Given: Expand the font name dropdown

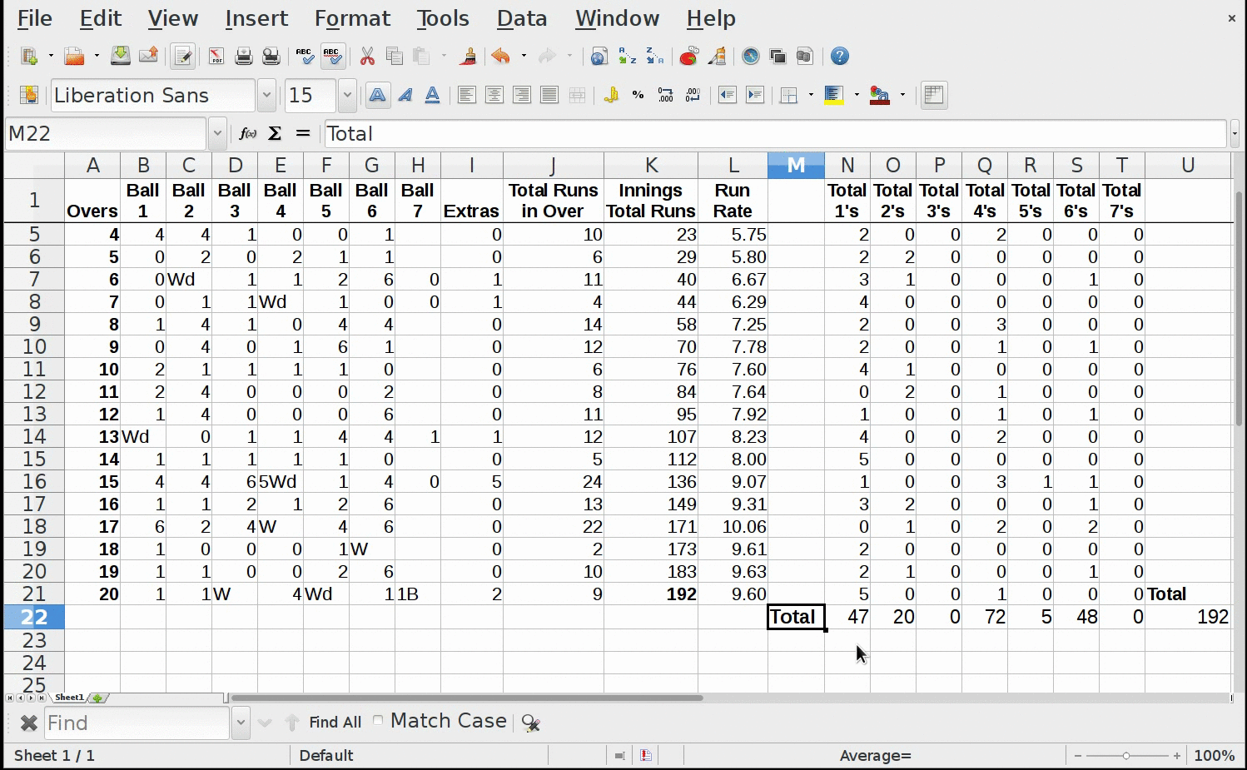Looking at the screenshot, I should 266,96.
